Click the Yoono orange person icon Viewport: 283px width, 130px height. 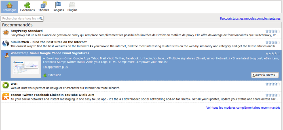(x=5, y=96)
